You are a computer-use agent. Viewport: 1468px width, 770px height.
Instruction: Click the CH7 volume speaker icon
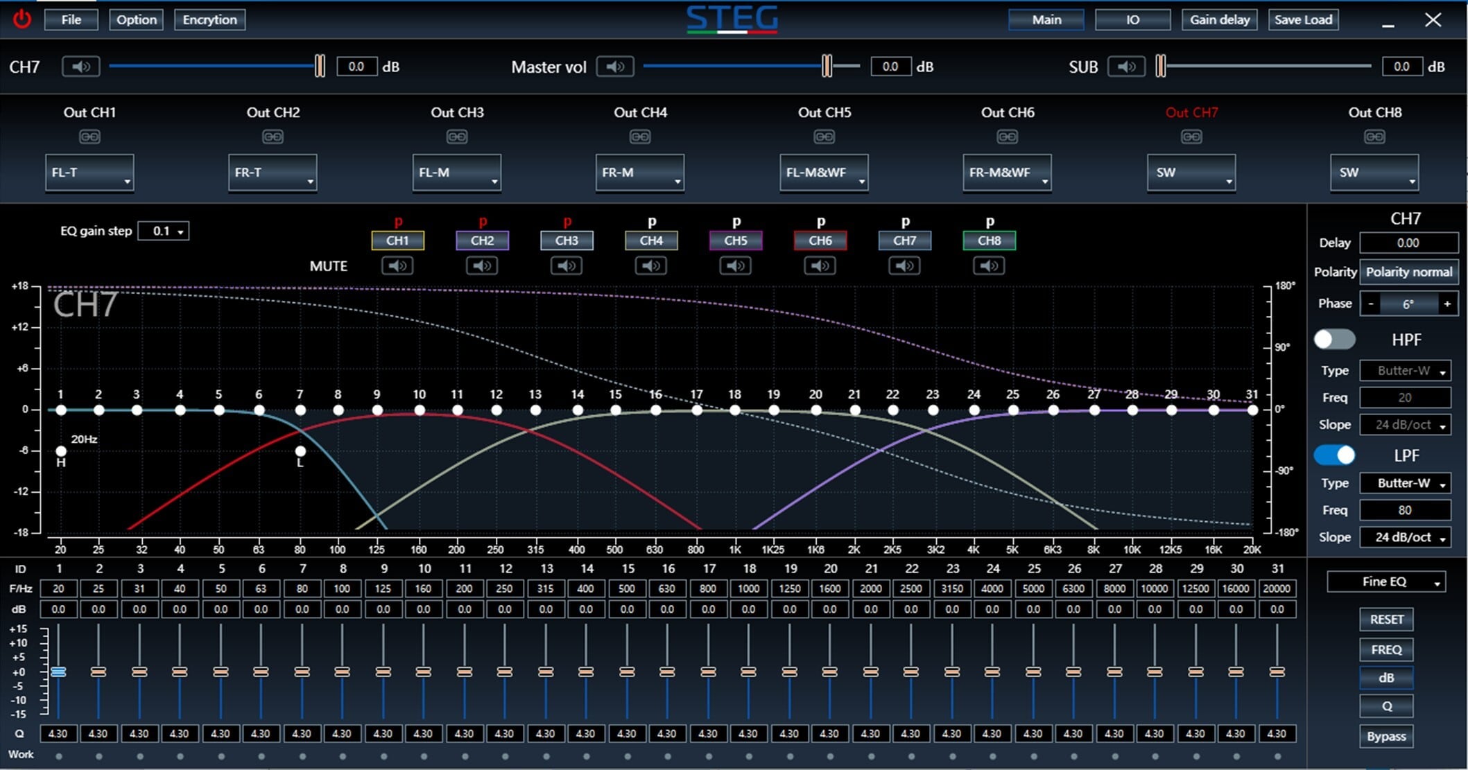pos(80,67)
